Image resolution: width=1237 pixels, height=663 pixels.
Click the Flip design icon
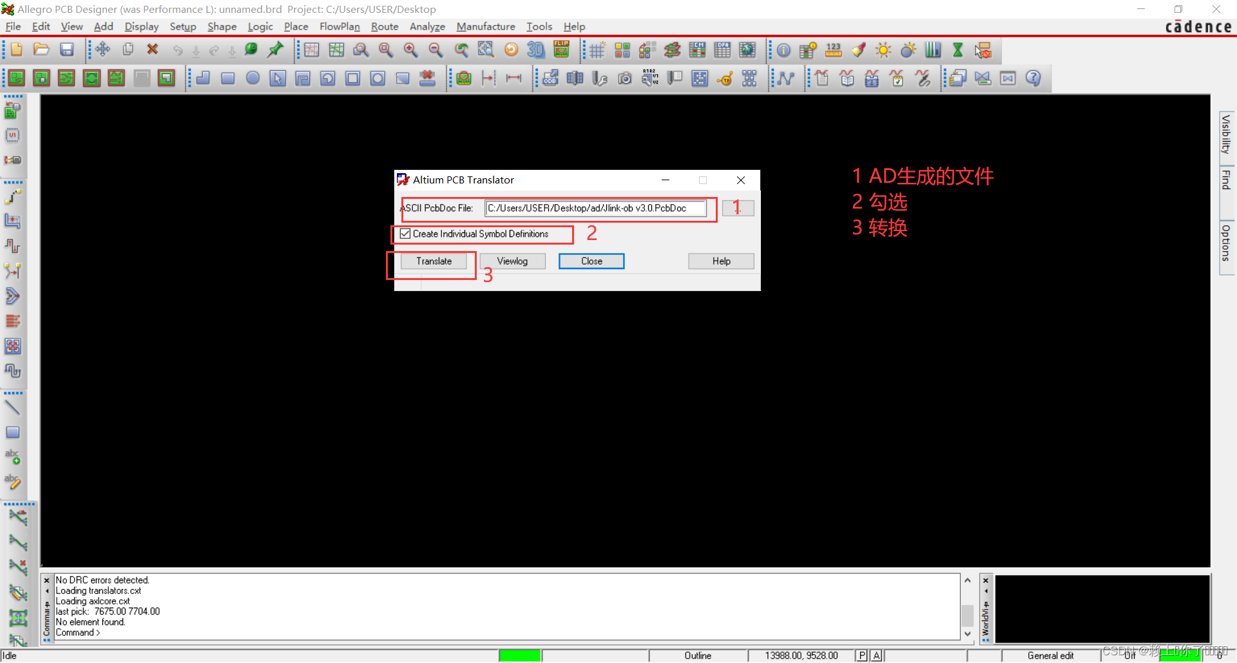pyautogui.click(x=561, y=50)
